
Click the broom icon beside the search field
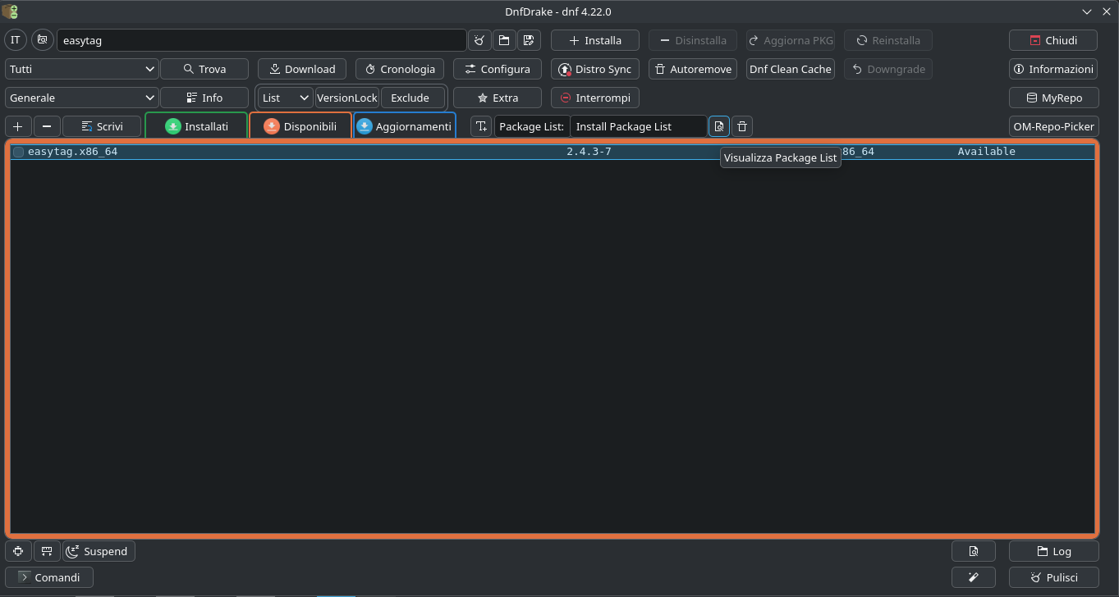[479, 40]
